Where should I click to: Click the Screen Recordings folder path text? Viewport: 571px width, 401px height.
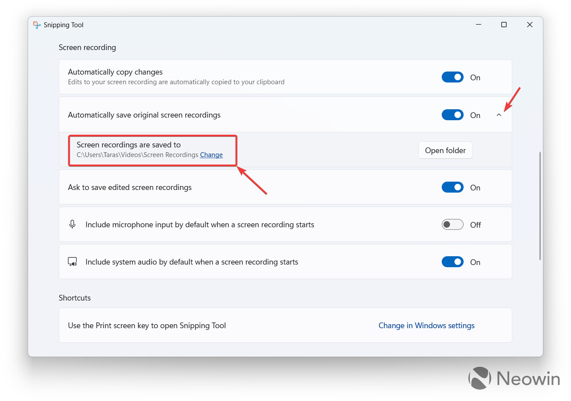pos(138,155)
